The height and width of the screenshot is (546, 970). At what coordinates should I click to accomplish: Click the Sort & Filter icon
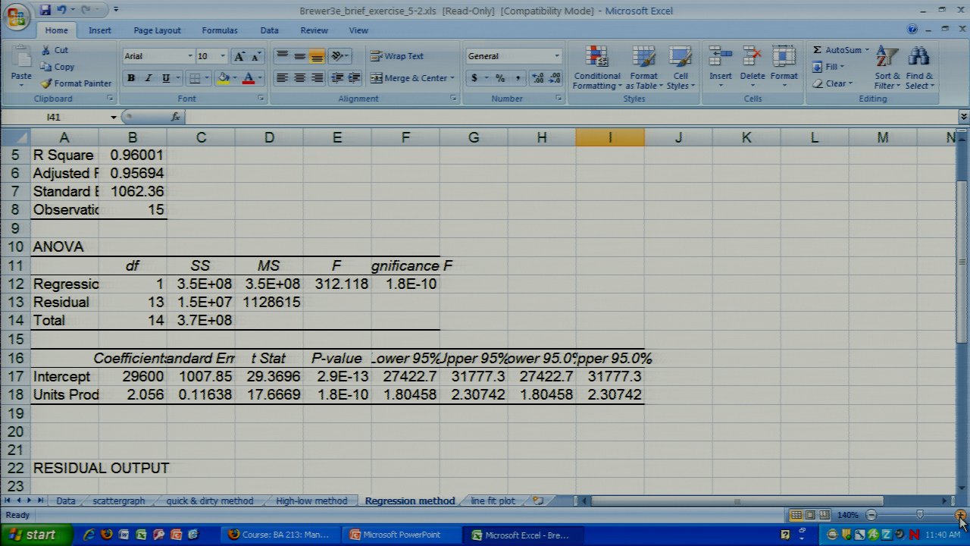pyautogui.click(x=887, y=59)
